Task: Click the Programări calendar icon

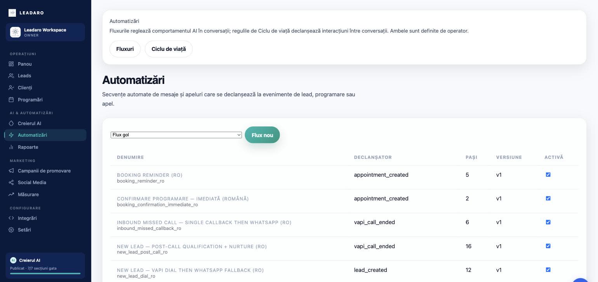Action: click(11, 99)
